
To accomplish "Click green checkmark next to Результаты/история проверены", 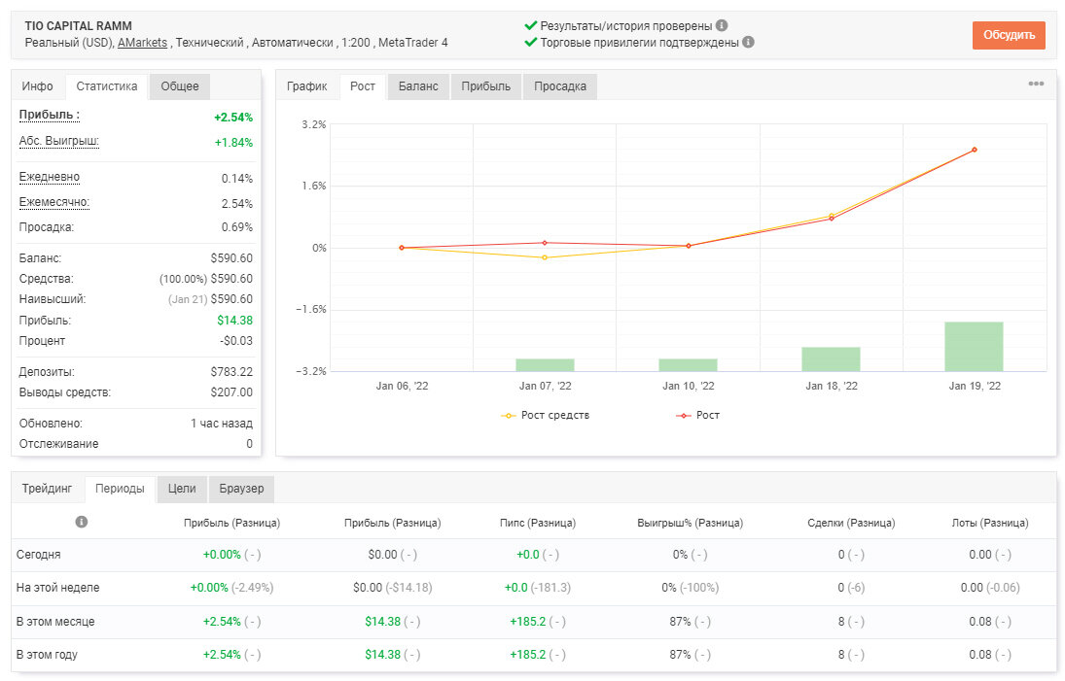I will (x=531, y=25).
